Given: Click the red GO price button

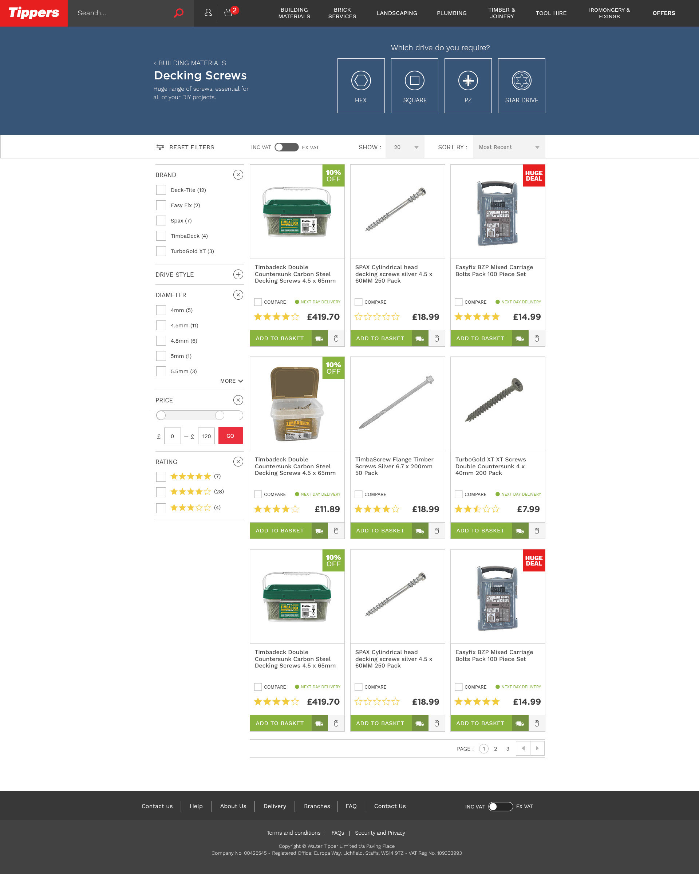Looking at the screenshot, I should (x=230, y=436).
